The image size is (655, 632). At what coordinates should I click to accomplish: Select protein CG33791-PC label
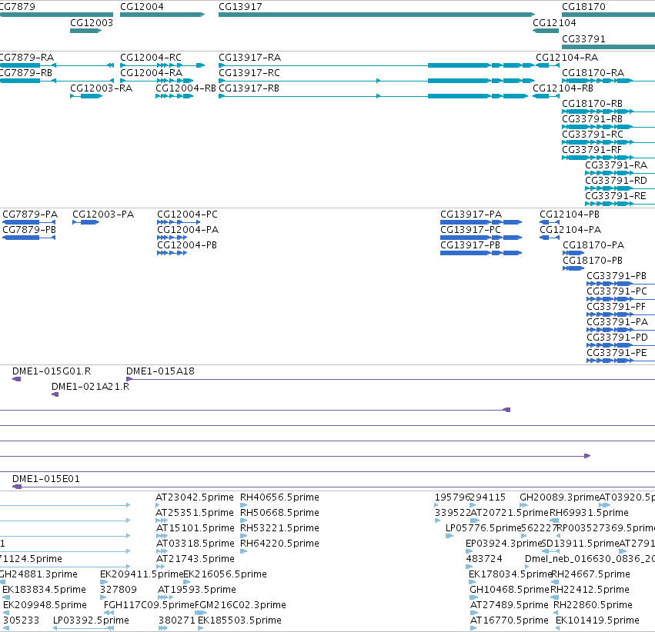tap(617, 292)
